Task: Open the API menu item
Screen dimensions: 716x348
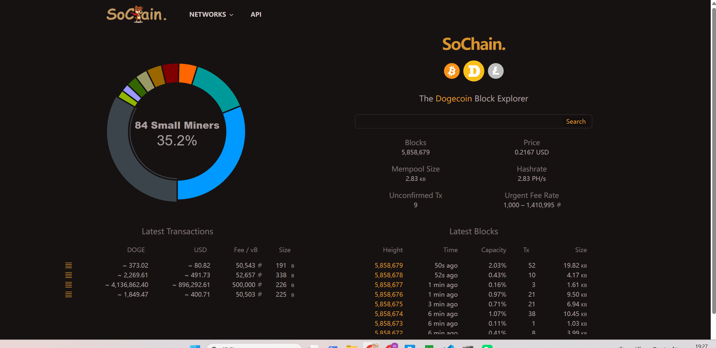Action: tap(256, 14)
